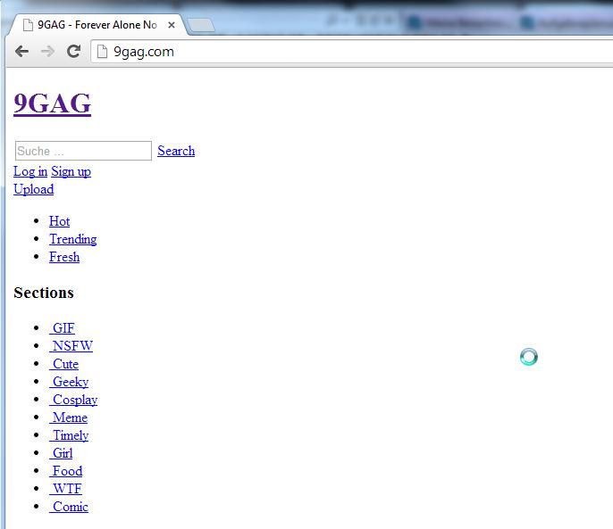Click the browser back arrow button
Viewport: 613px width, 529px height.
[21, 52]
